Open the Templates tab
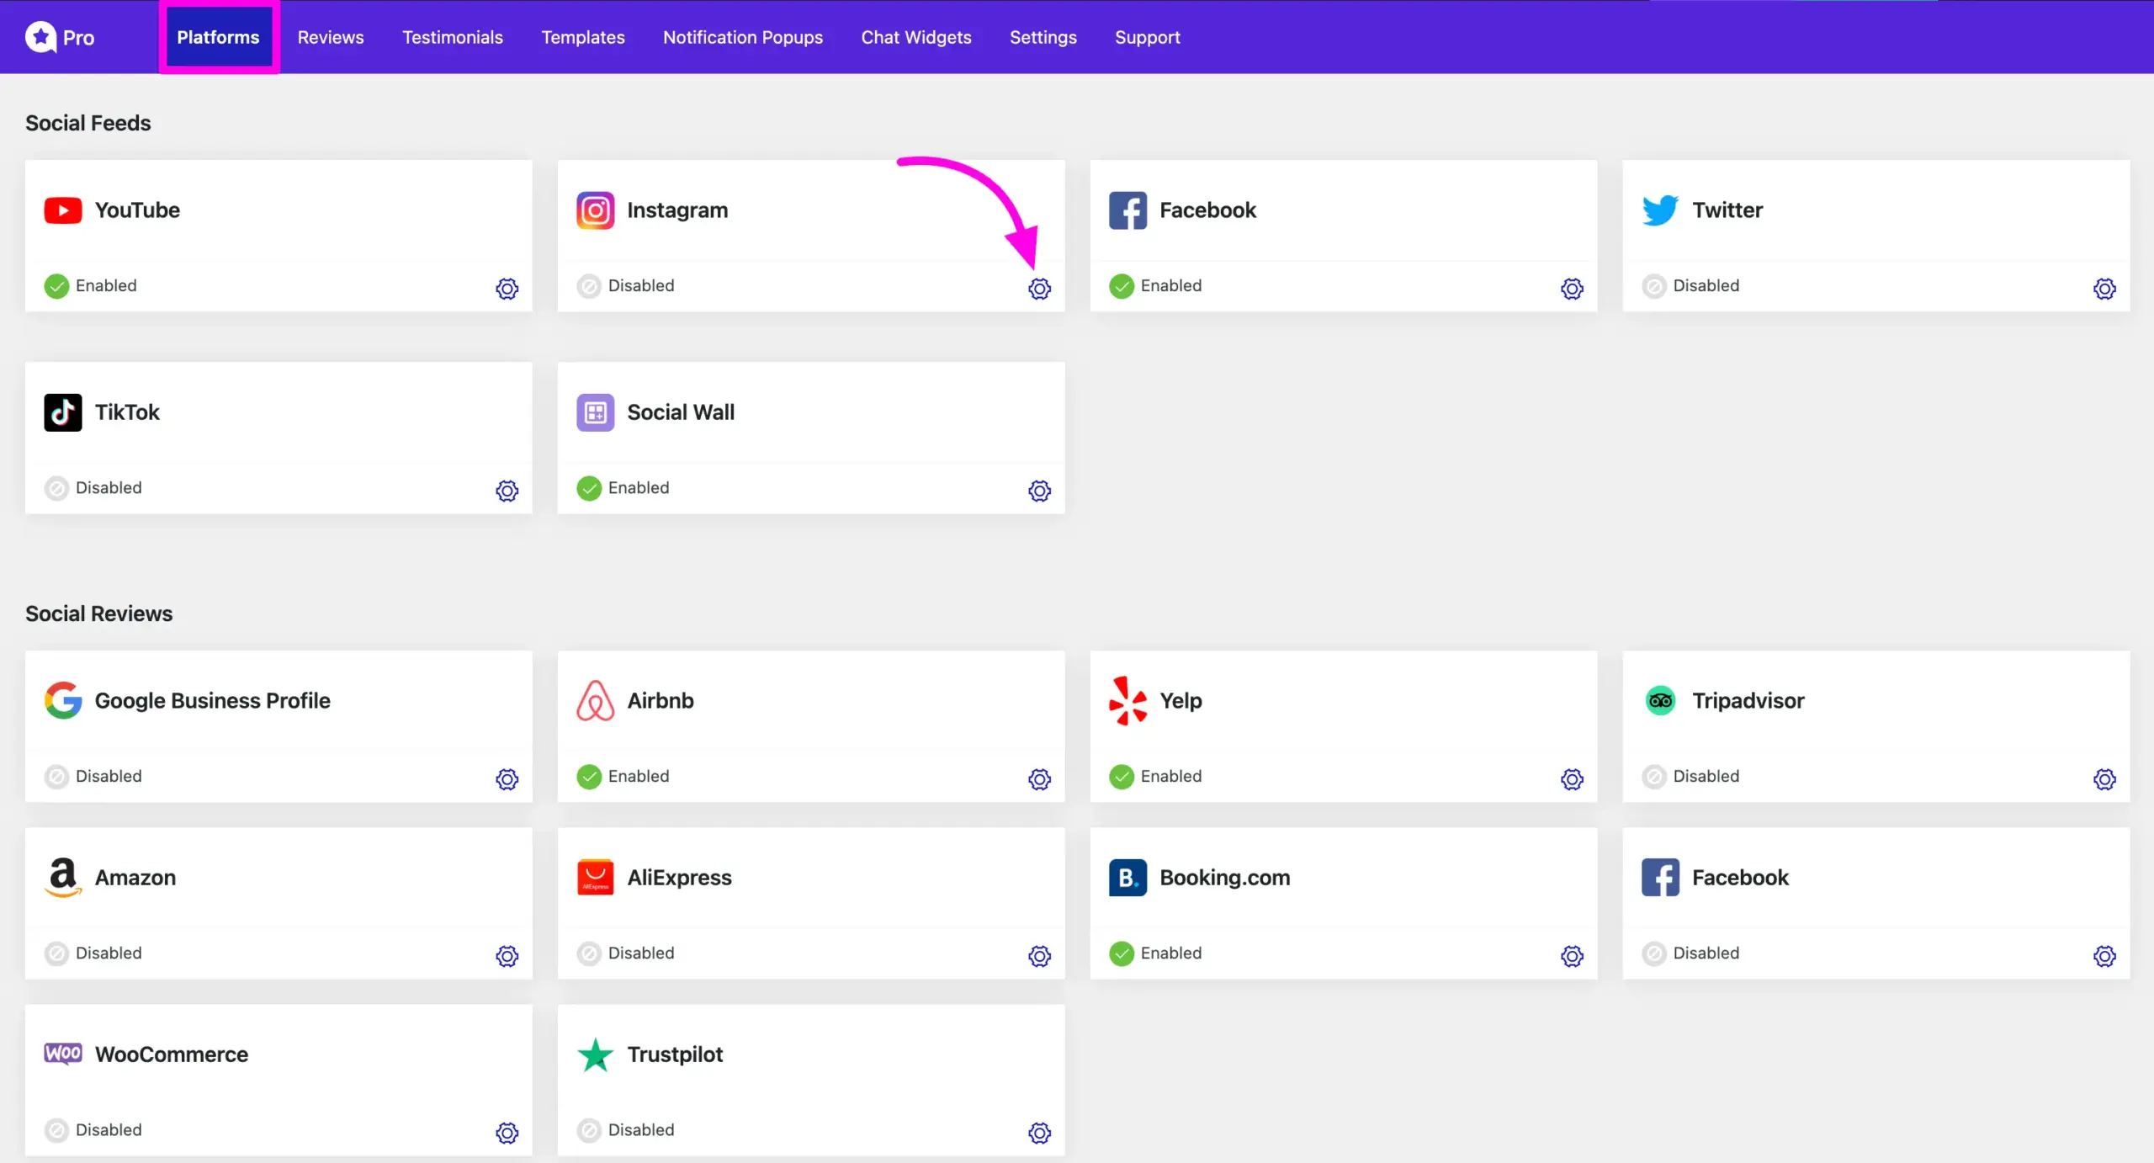This screenshot has height=1163, width=2154. click(x=583, y=37)
